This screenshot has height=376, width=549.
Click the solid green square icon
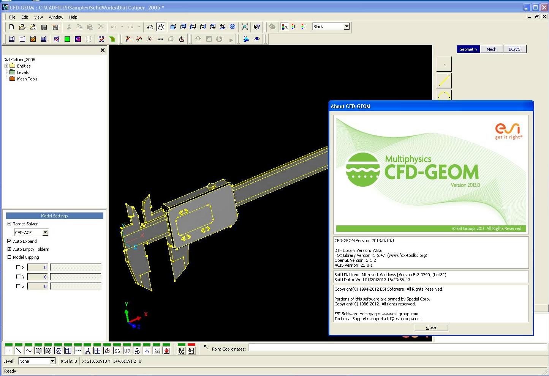click(x=67, y=39)
